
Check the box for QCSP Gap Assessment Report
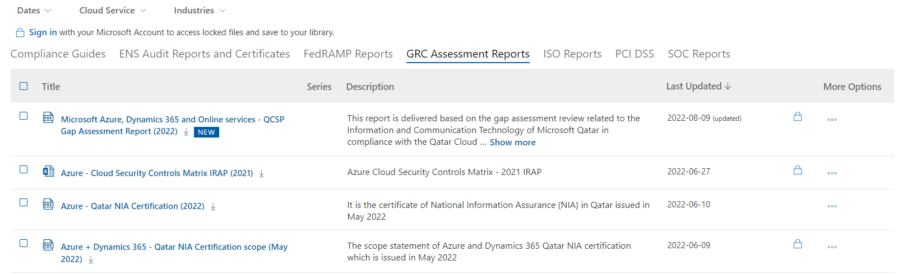click(x=24, y=116)
